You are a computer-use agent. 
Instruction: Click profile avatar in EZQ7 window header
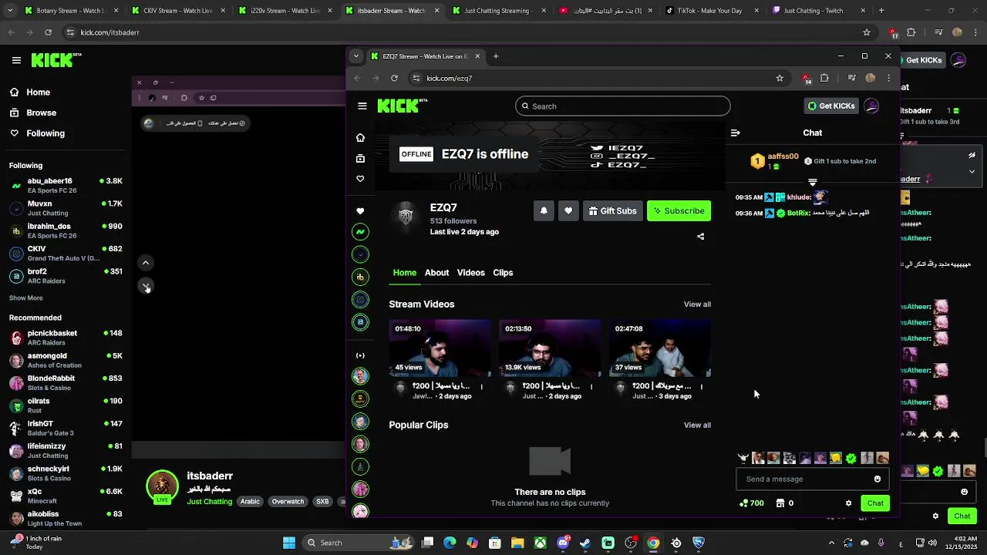[871, 106]
